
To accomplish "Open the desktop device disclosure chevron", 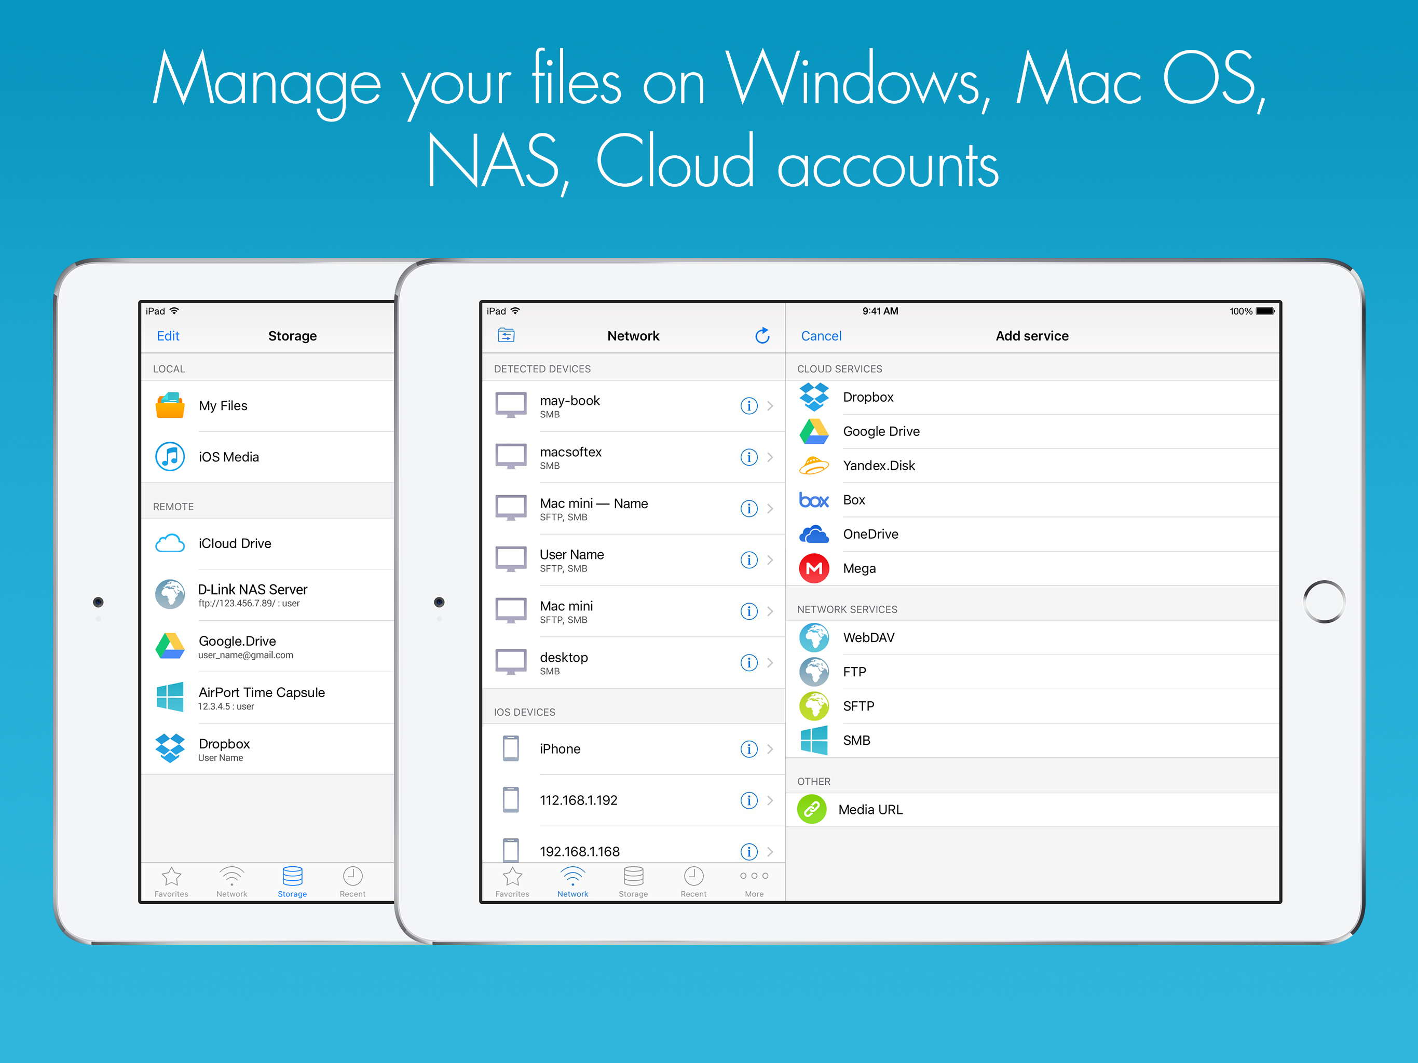I will [x=770, y=662].
